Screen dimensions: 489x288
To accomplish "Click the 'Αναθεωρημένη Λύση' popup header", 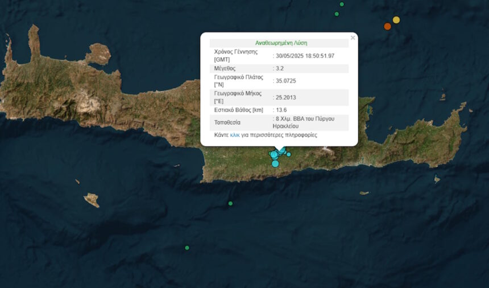I will point(281,43).
